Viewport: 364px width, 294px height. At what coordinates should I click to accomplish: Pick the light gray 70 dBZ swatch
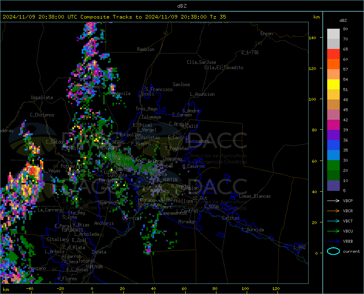pyautogui.click(x=333, y=34)
